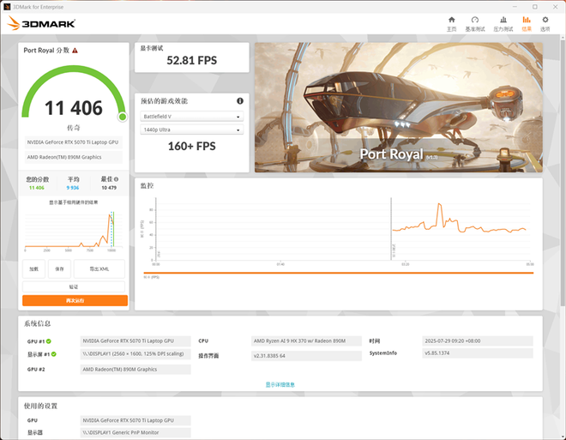566x440 pixels.
Task: Open the 基准测试 benchmarks gauge icon
Action: point(475,22)
